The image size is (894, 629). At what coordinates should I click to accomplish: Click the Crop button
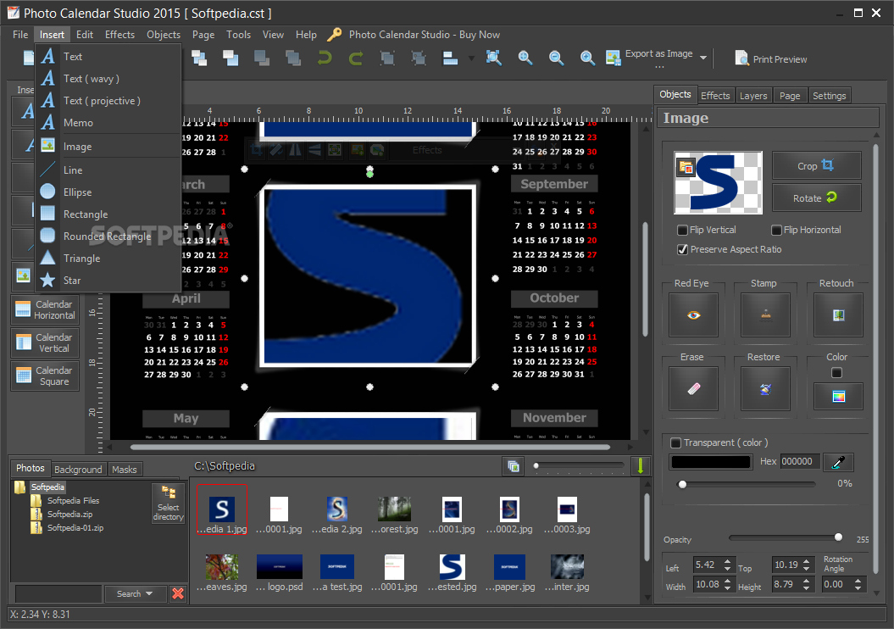click(x=816, y=166)
